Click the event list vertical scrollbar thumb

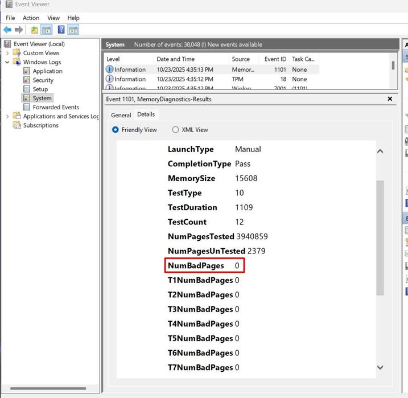pos(393,65)
